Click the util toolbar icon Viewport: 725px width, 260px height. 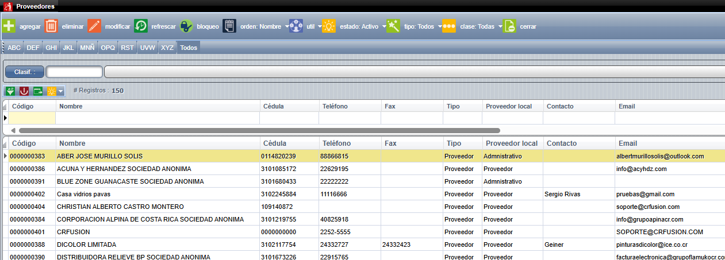[296, 26]
